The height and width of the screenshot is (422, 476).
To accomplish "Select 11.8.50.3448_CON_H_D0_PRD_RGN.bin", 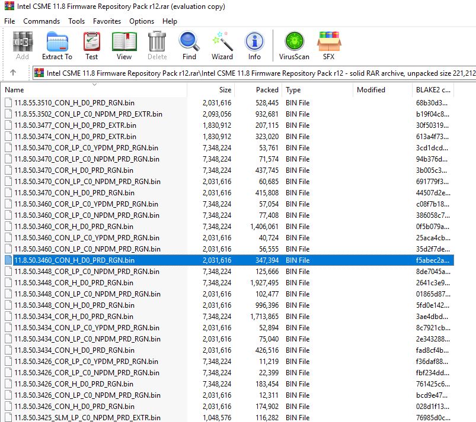I will coord(74,305).
